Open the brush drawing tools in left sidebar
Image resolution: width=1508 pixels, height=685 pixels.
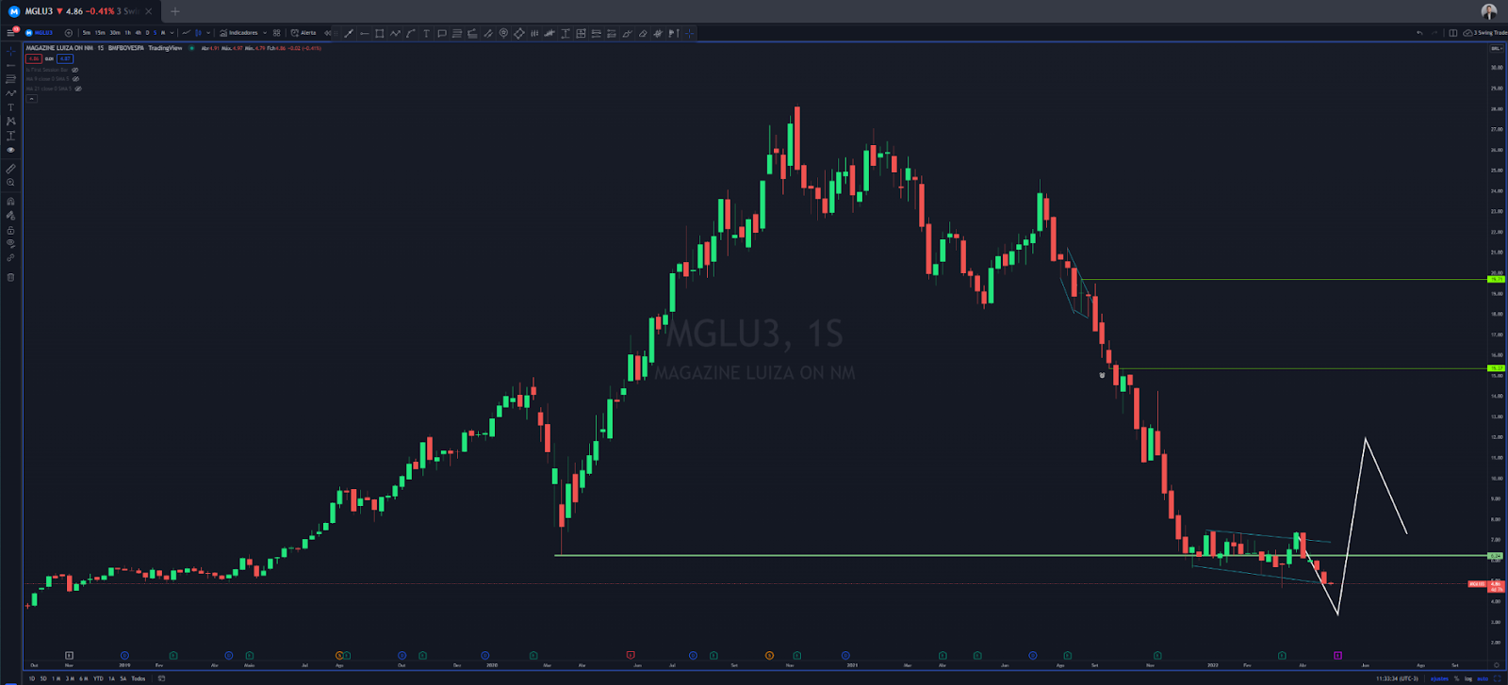(x=11, y=93)
